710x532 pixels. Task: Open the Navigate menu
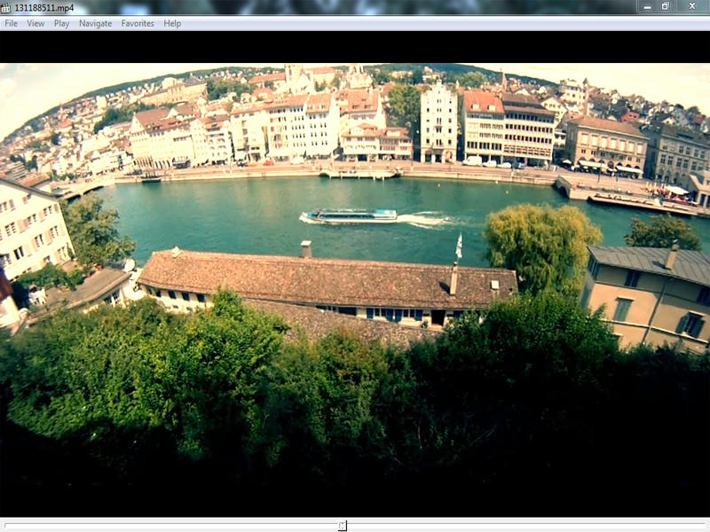[95, 24]
